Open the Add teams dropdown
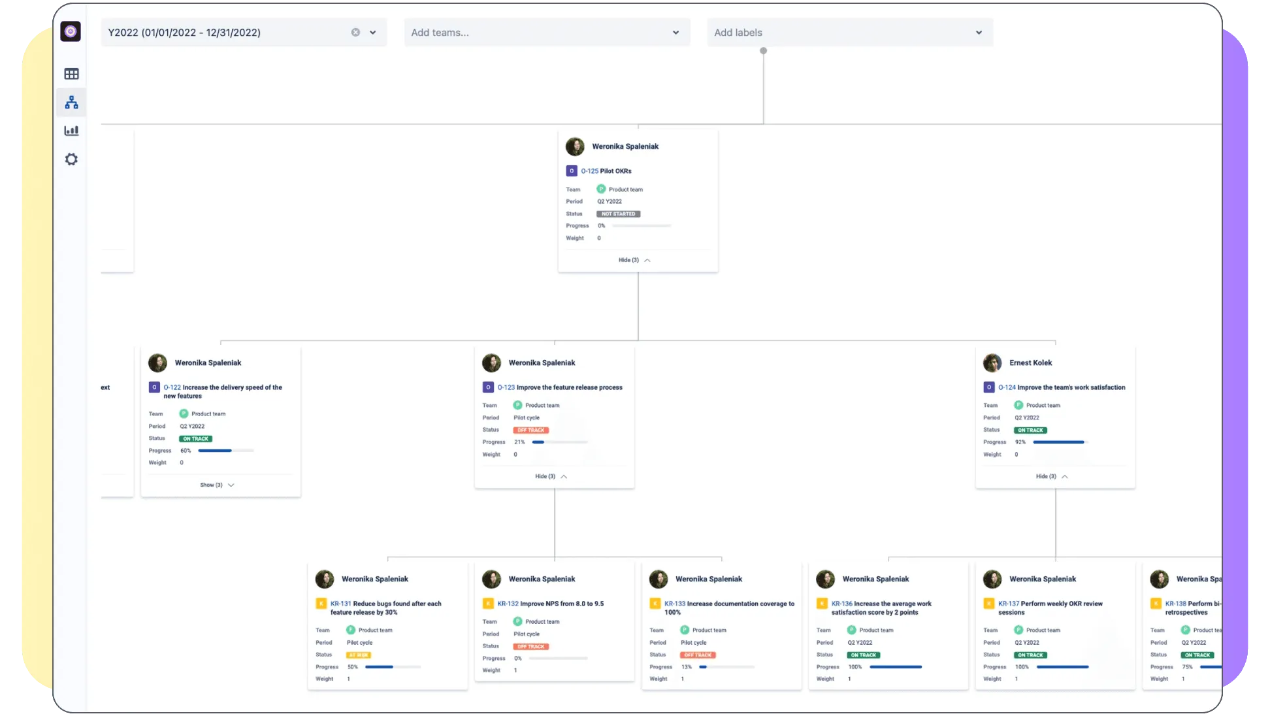Viewport: 1270px width, 716px height. 546,32
